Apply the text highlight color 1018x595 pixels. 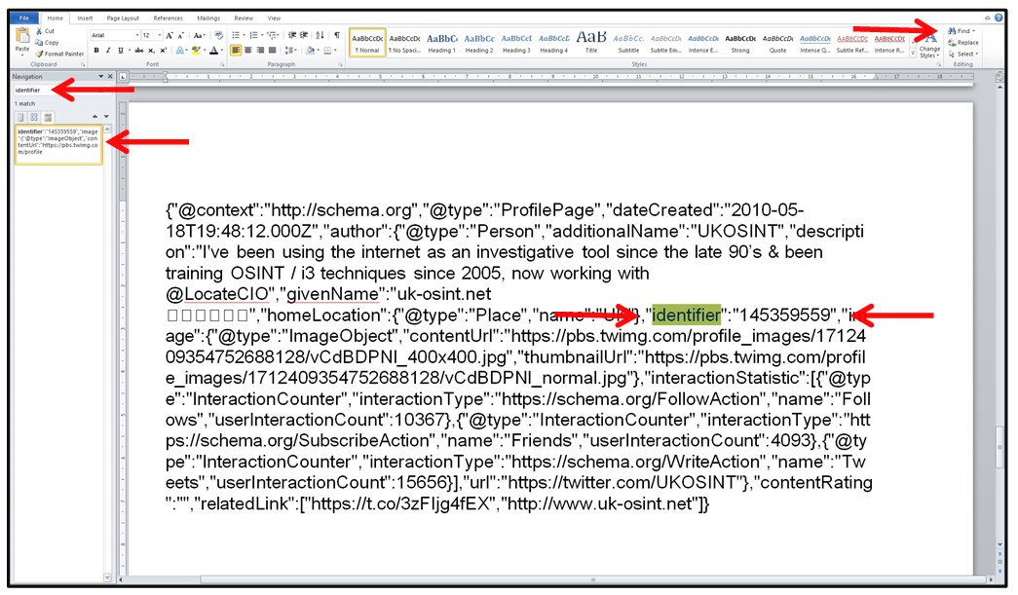point(196,50)
